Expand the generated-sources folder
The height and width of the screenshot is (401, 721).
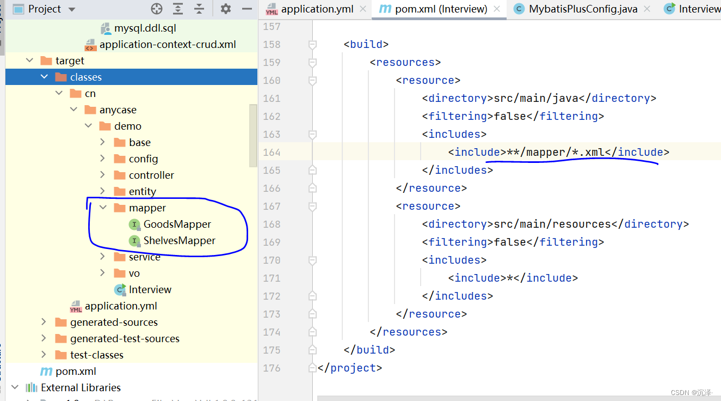click(x=44, y=322)
